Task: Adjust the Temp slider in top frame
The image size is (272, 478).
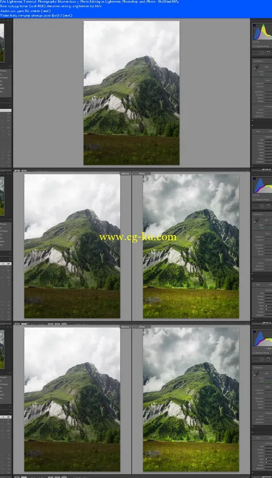Action: [x=268, y=71]
